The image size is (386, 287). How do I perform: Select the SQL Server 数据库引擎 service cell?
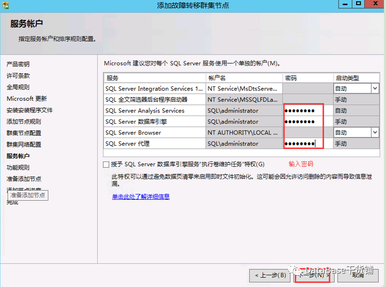click(x=155, y=122)
